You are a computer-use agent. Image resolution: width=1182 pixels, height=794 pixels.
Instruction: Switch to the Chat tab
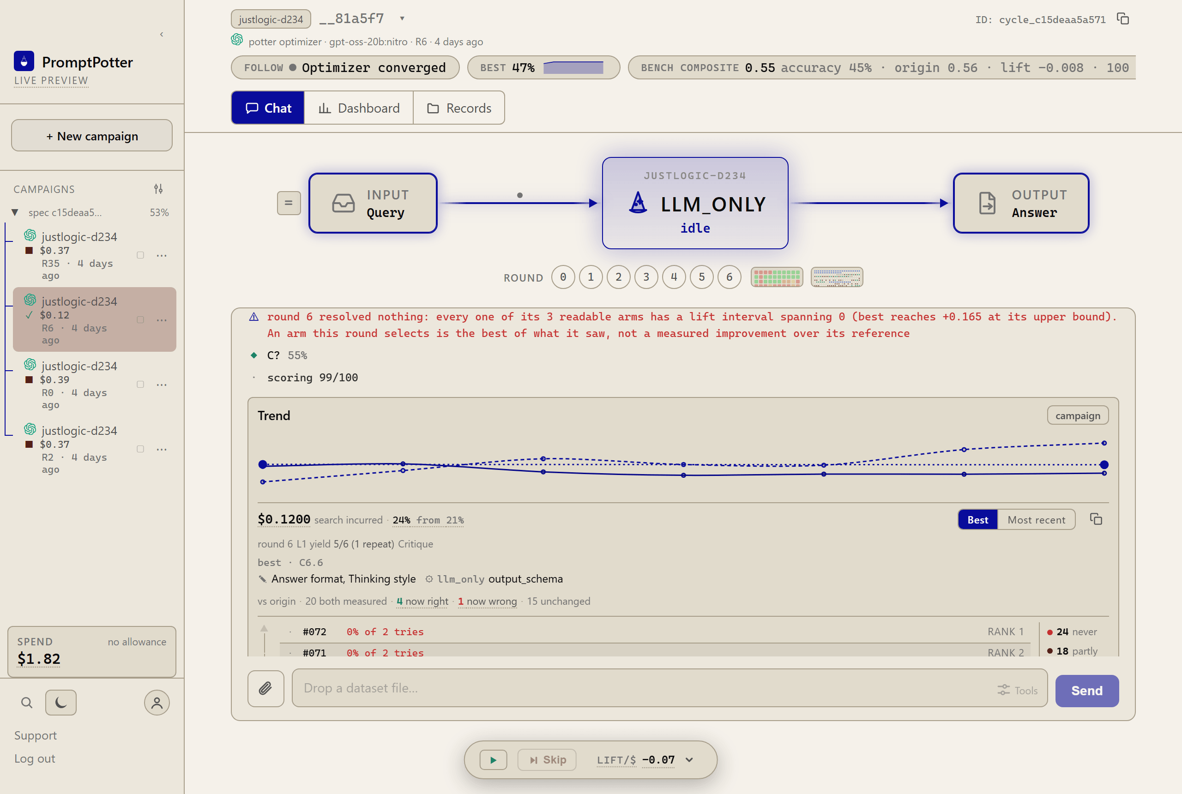coord(268,108)
